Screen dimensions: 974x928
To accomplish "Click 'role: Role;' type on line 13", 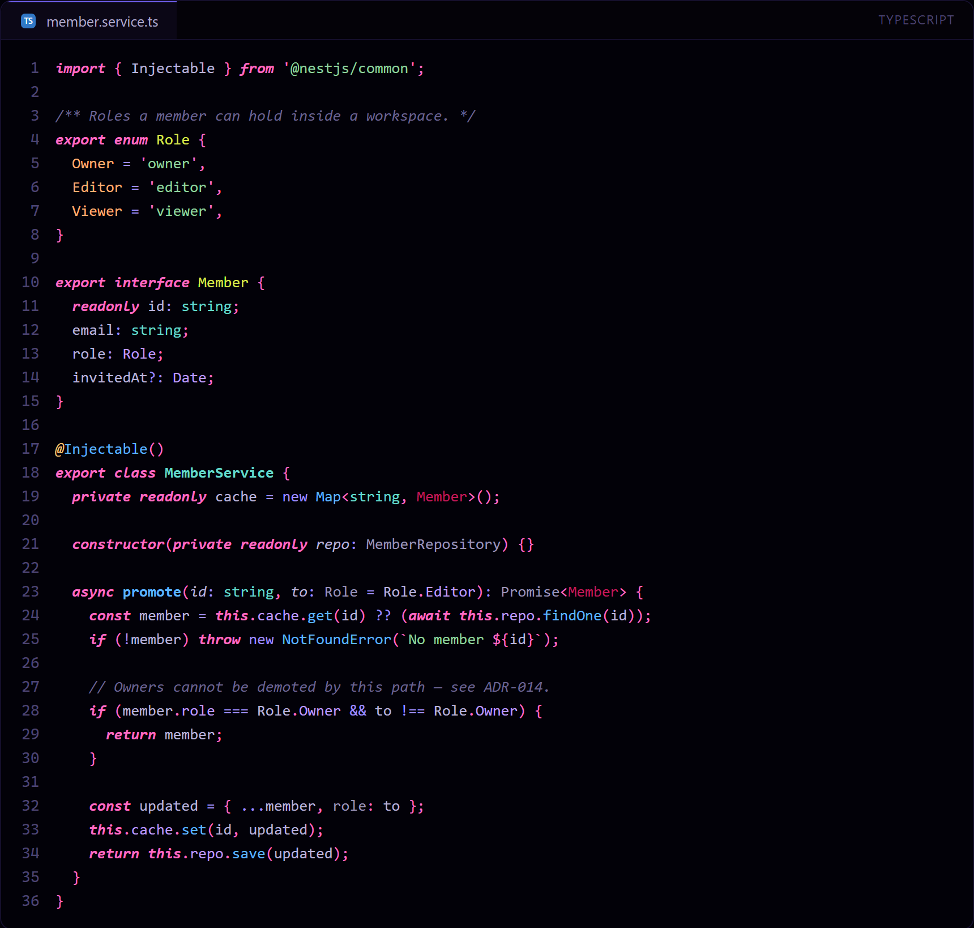I will [118, 354].
